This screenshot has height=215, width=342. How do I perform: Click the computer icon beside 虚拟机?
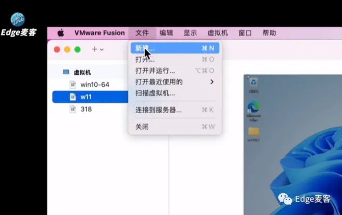66,72
